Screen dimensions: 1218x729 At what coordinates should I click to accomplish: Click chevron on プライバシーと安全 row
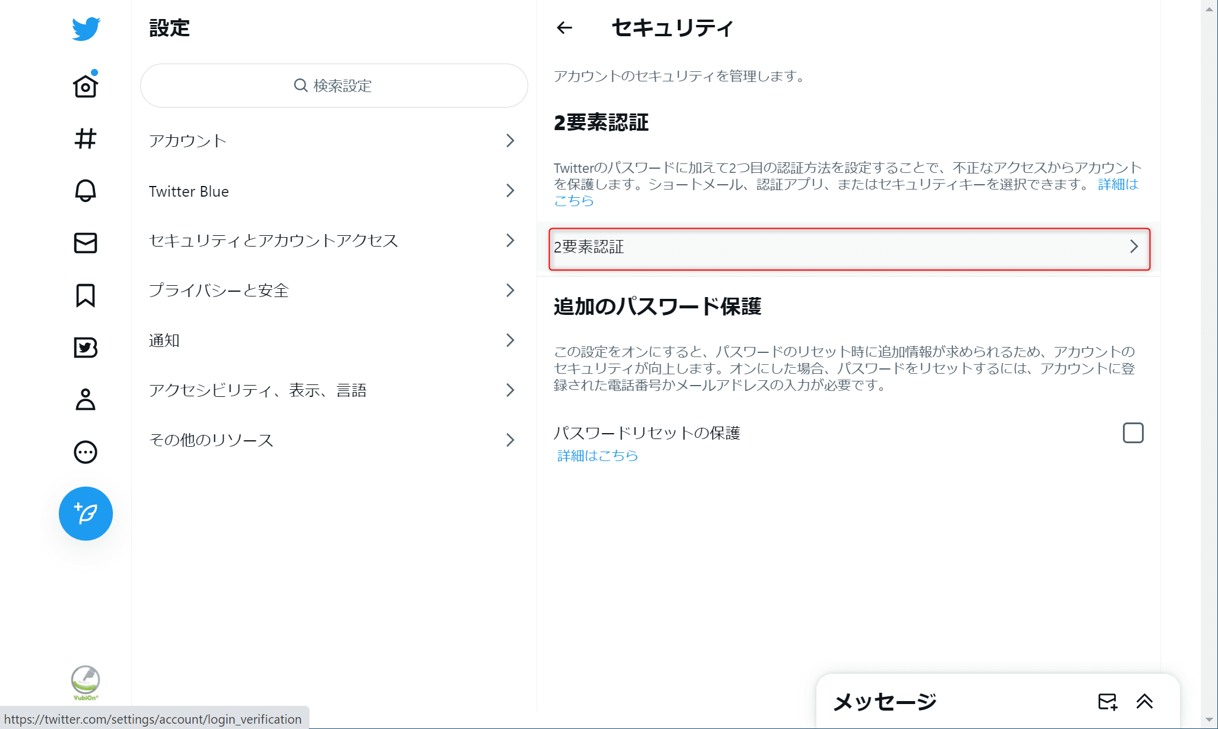[510, 291]
